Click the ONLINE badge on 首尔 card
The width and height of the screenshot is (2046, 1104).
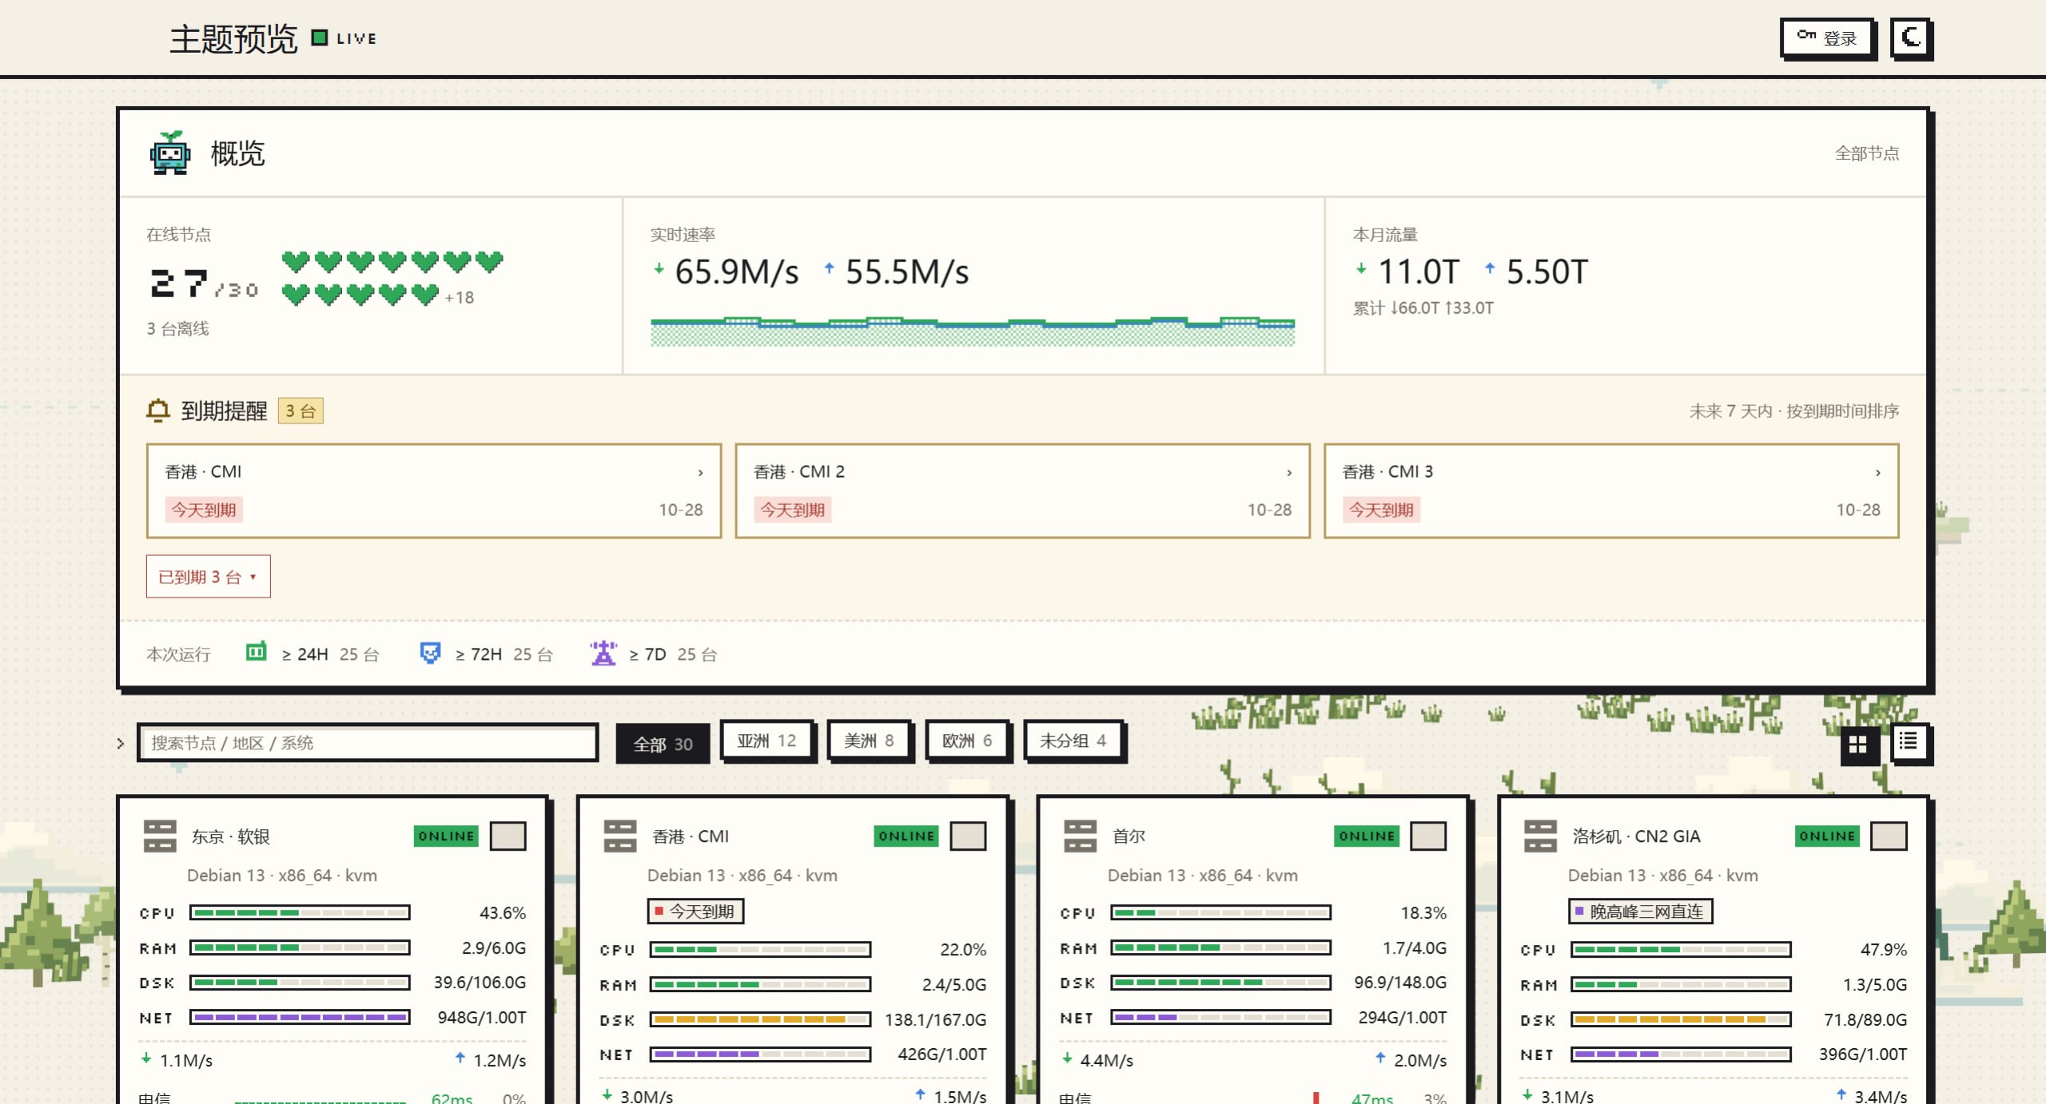[1367, 836]
